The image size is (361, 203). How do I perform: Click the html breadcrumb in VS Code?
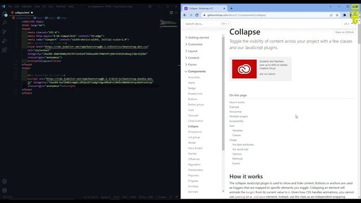(38, 17)
